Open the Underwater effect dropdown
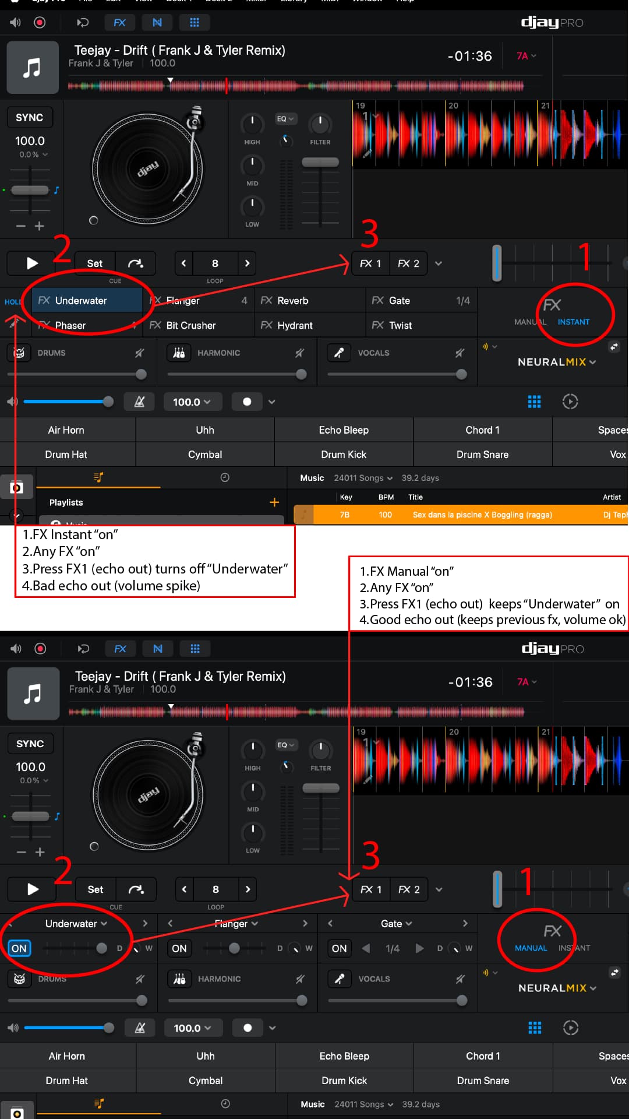 (76, 924)
